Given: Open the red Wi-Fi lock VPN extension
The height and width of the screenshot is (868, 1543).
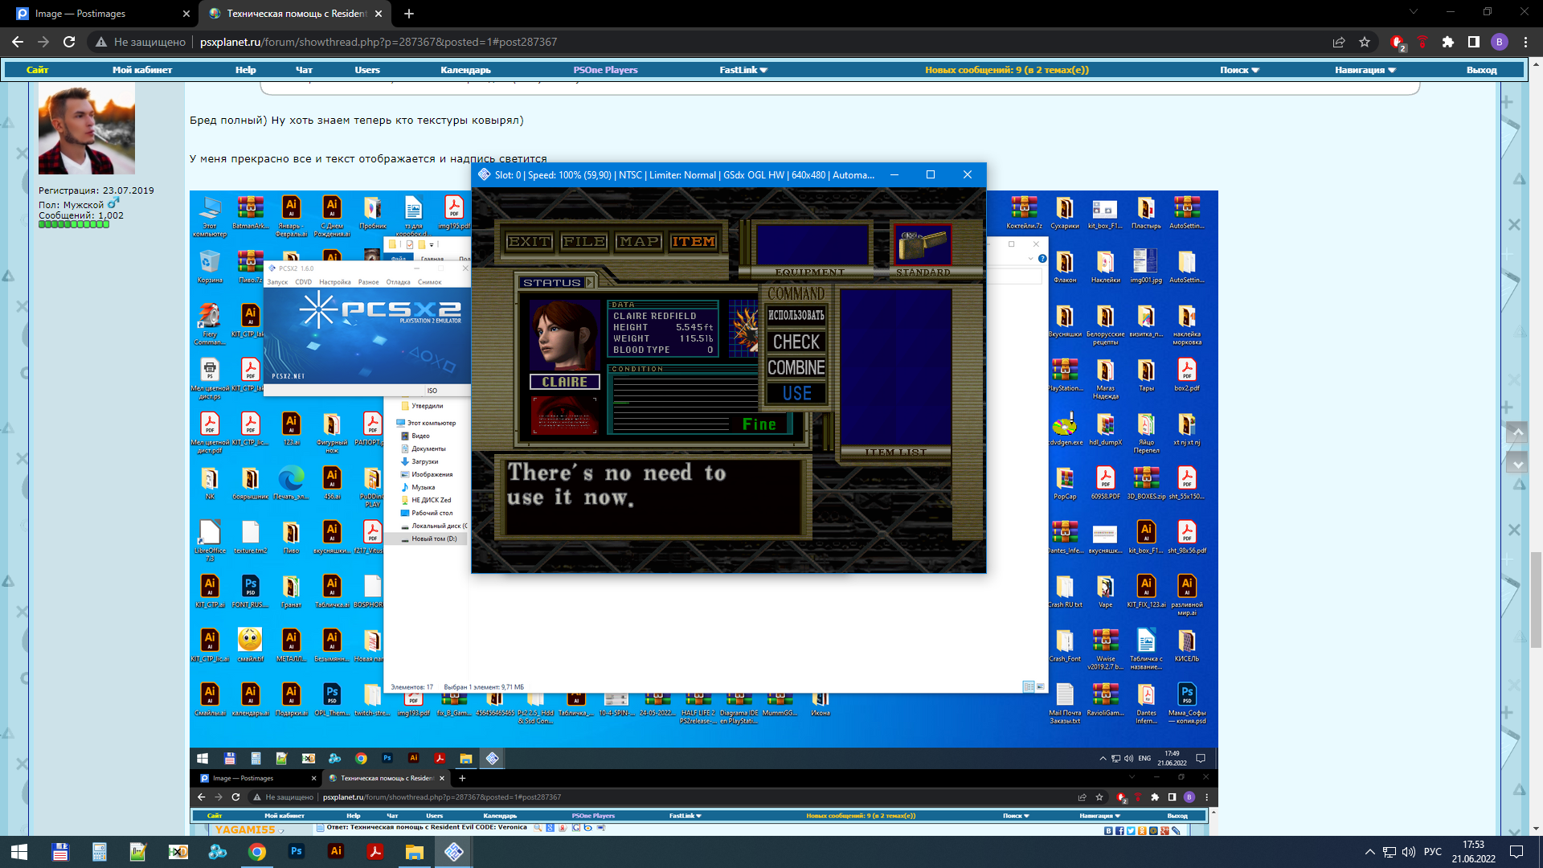Looking at the screenshot, I should click(x=1422, y=42).
